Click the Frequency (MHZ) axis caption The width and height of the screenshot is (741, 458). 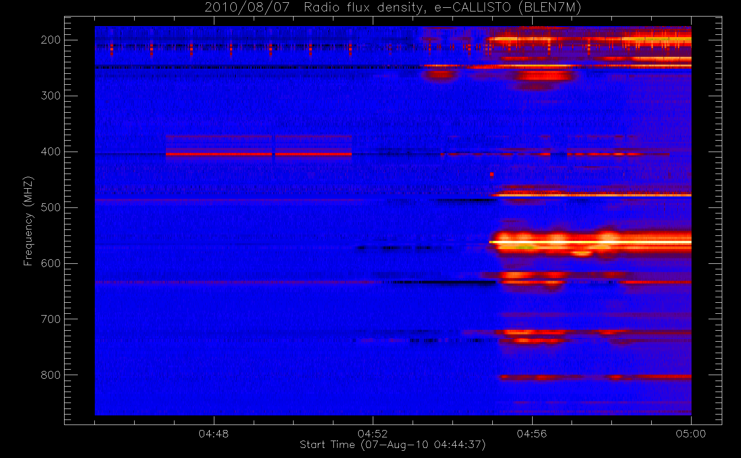[28, 221]
